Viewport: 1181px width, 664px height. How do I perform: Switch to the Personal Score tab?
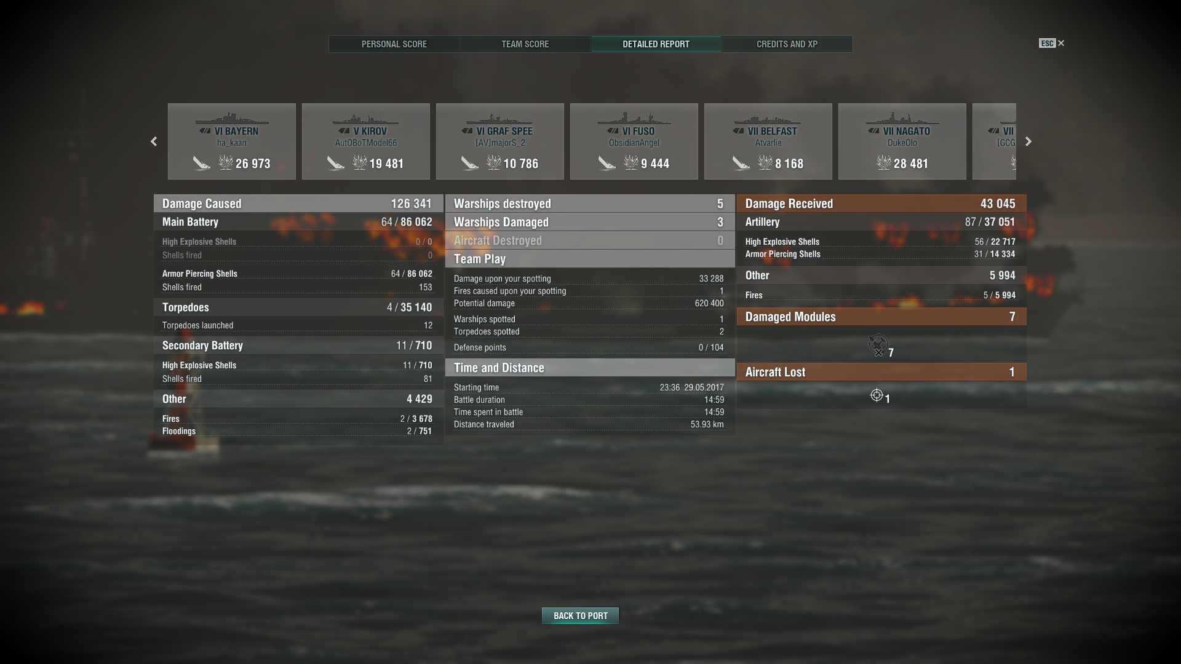coord(394,44)
